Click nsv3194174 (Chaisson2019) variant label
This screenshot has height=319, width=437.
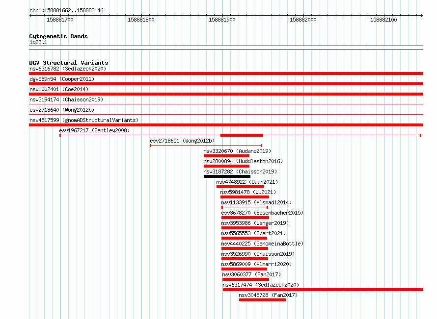(x=66, y=99)
